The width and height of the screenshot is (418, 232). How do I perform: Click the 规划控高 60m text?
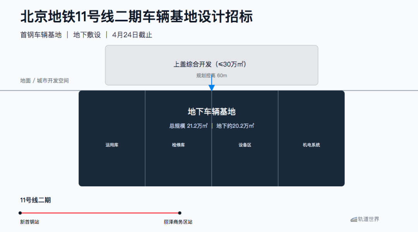tap(211, 76)
